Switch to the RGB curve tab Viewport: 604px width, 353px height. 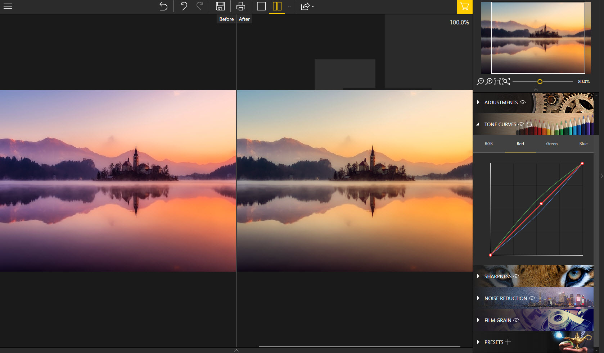(x=488, y=144)
